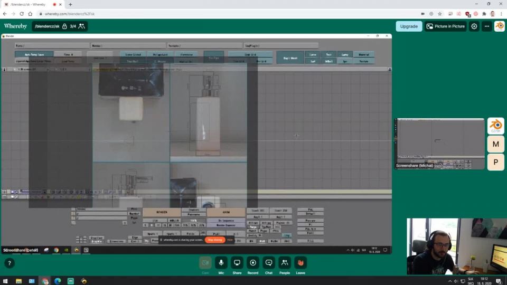The image size is (507, 285).
Task: Open the Chrome profile avatar
Action: tap(492, 14)
